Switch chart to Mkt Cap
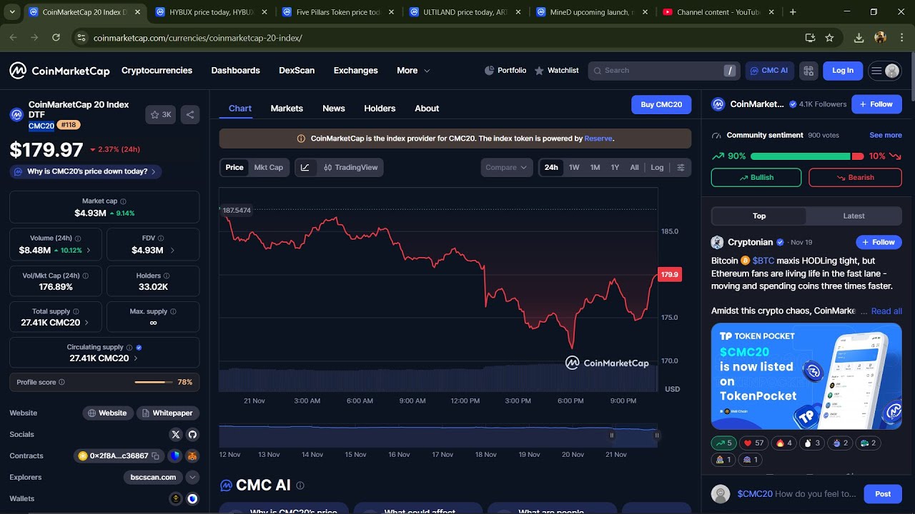The width and height of the screenshot is (915, 514). [x=269, y=168]
